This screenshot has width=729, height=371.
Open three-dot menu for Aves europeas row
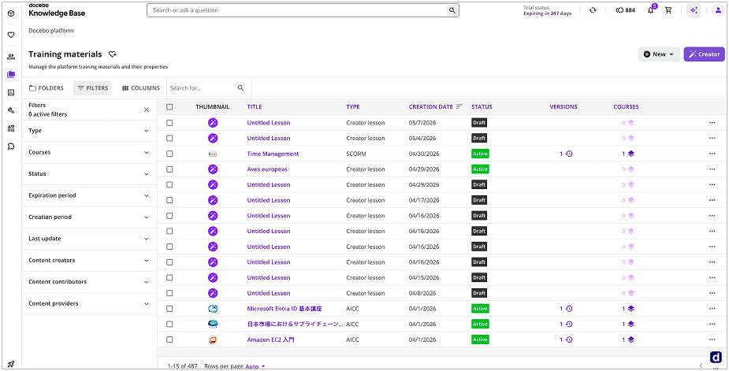[x=712, y=169]
